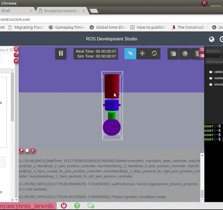Click the ROS Development Studio title
Screen dimensions: 223x210
tap(111, 39)
